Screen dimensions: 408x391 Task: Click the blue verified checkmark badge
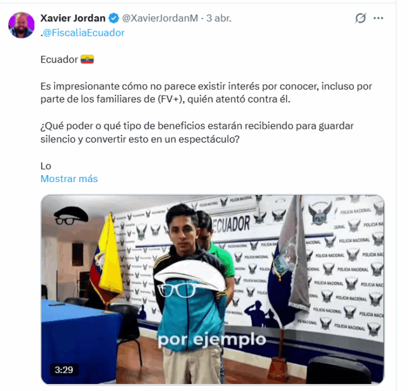pyautogui.click(x=113, y=18)
